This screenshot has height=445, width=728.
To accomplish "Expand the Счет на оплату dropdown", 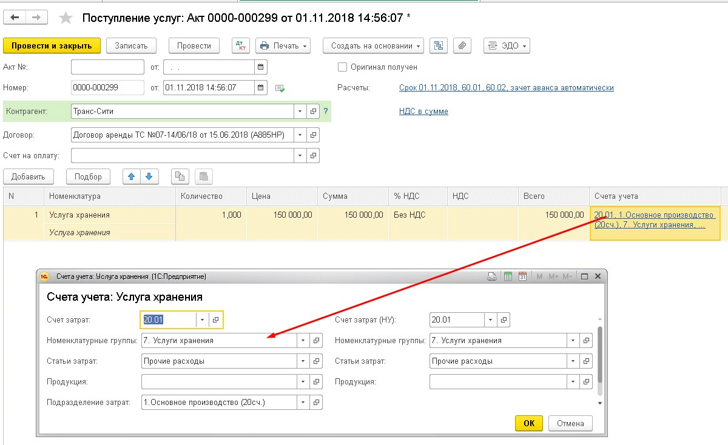I will 301,156.
